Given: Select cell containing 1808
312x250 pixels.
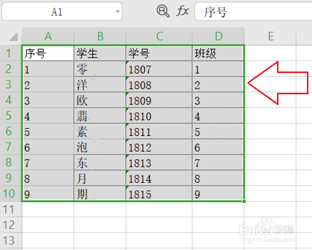Looking at the screenshot, I should coord(159,84).
